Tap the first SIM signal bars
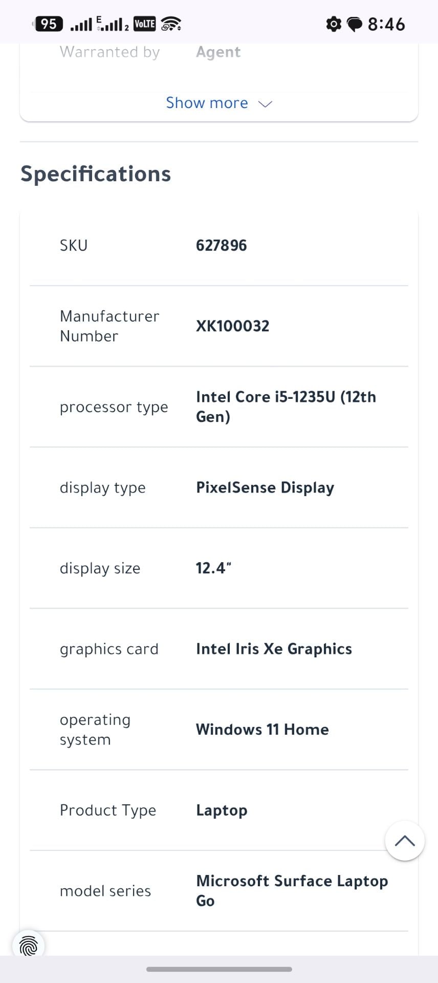The height and width of the screenshot is (983, 438). pos(81,24)
